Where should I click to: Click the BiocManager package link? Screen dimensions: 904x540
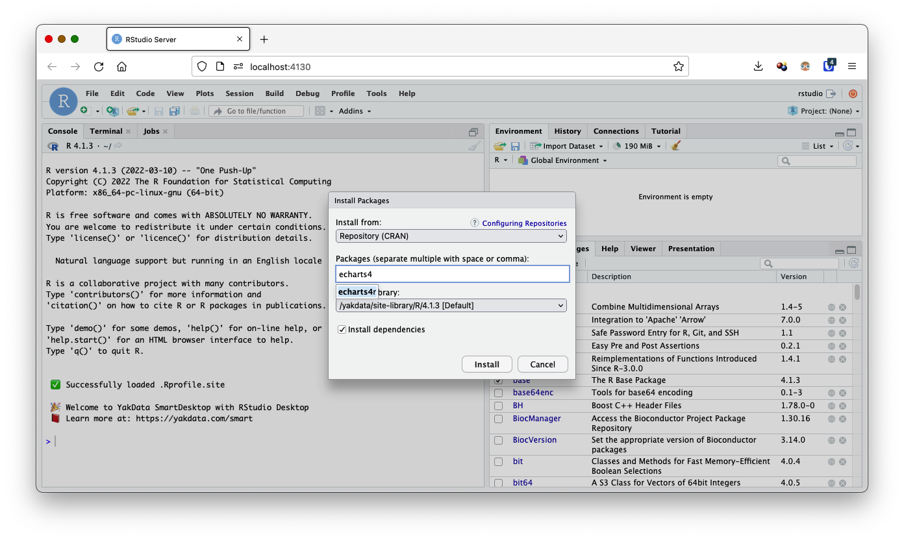[536, 419]
